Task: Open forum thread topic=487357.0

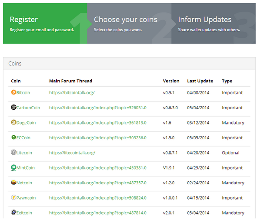Action: (x=98, y=183)
